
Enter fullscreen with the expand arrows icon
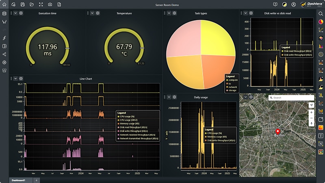[x=41, y=4]
